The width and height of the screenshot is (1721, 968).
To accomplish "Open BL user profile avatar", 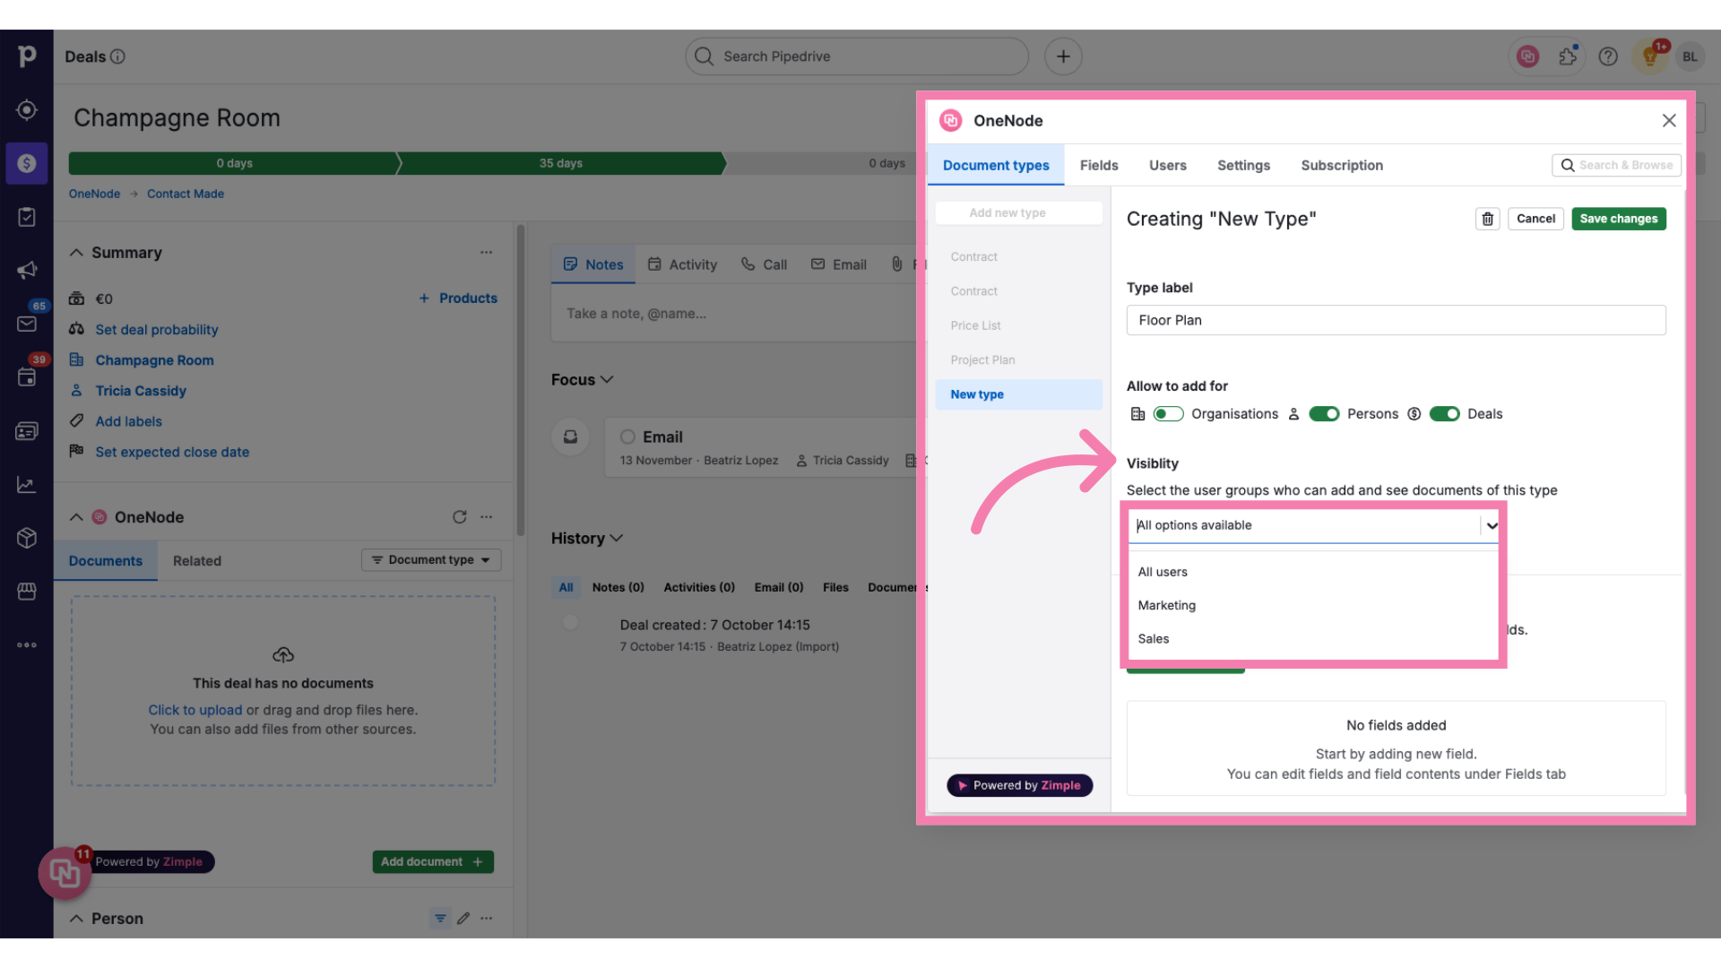I will coord(1690,56).
